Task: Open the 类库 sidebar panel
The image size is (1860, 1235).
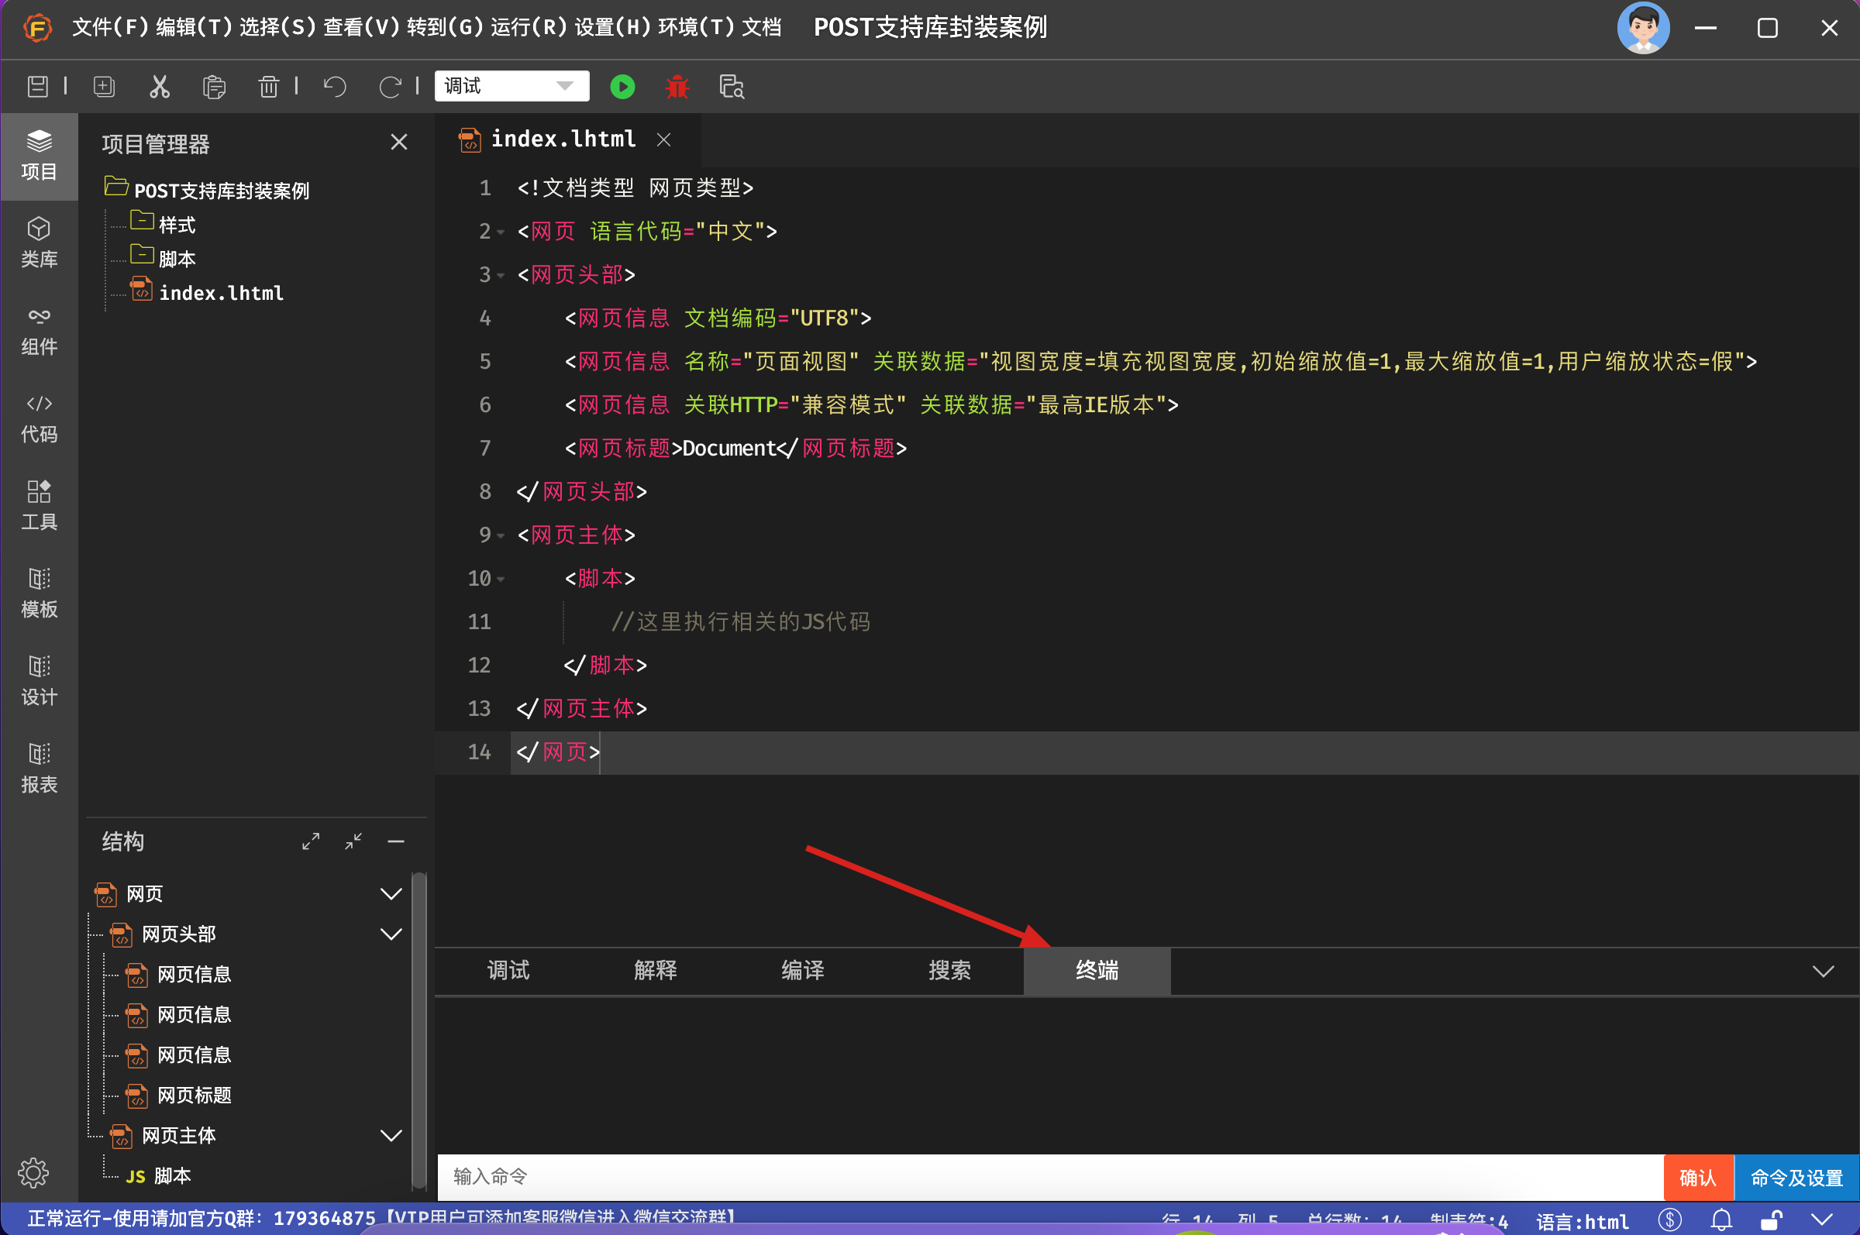Action: click(39, 243)
